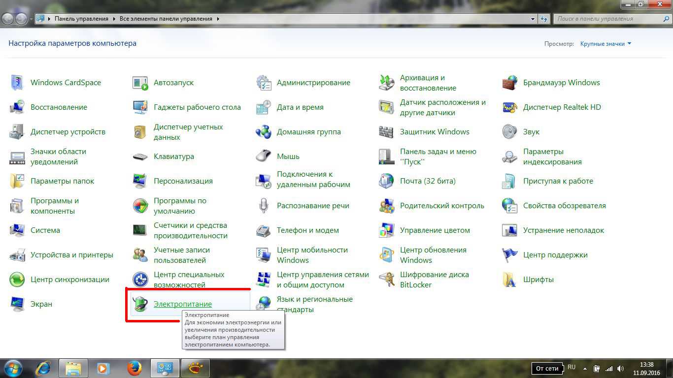The height and width of the screenshot is (378, 673).
Task: Open the Домашняя группа icon
Action: pyautogui.click(x=264, y=132)
